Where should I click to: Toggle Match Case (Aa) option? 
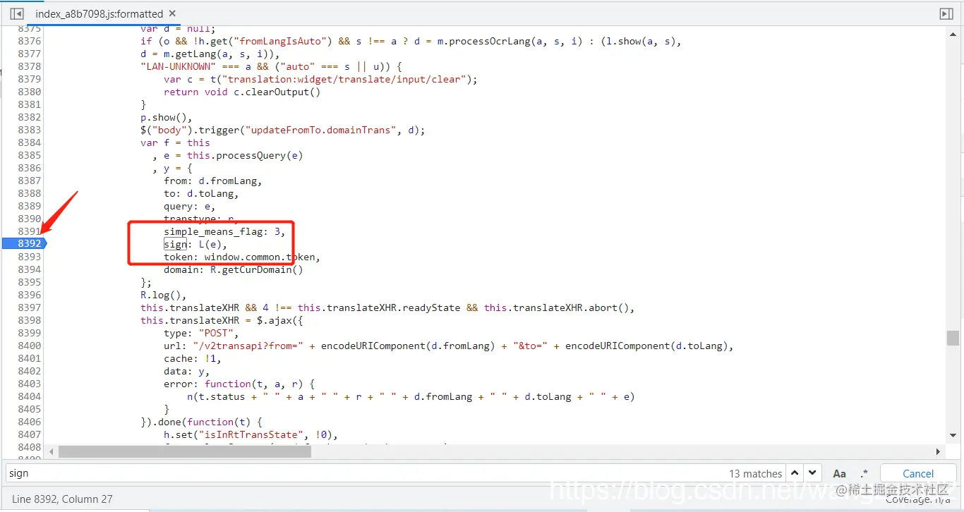click(839, 473)
